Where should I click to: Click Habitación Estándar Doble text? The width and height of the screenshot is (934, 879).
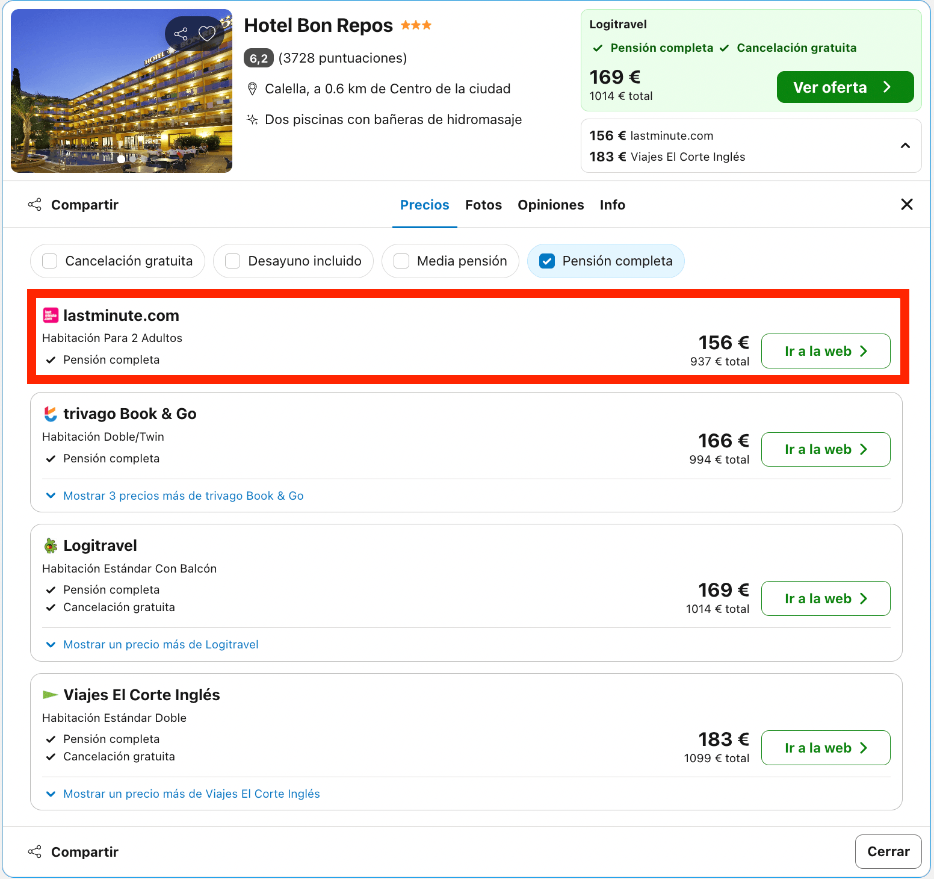[x=114, y=718]
